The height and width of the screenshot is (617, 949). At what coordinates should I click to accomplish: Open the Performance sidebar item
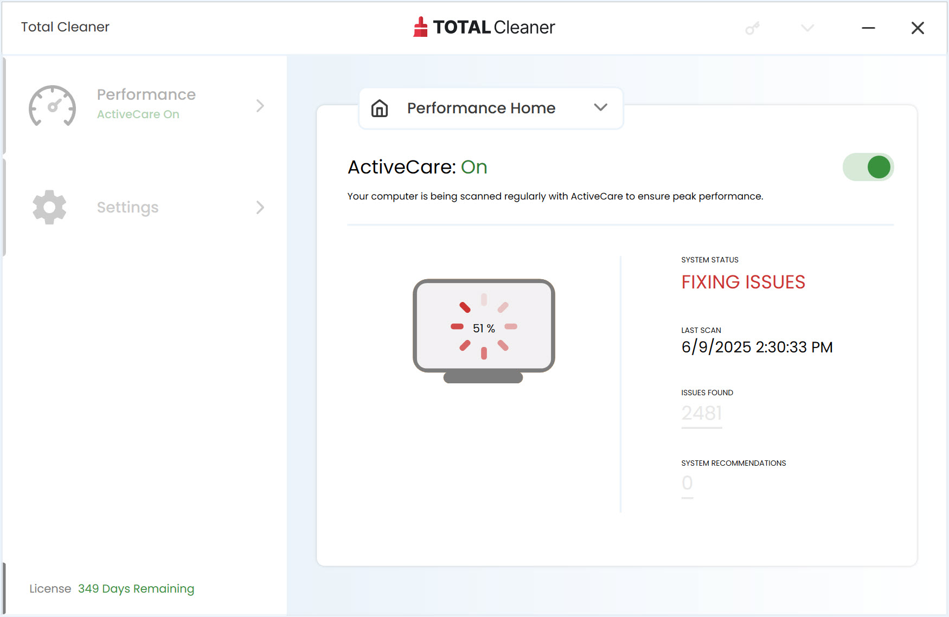[146, 106]
